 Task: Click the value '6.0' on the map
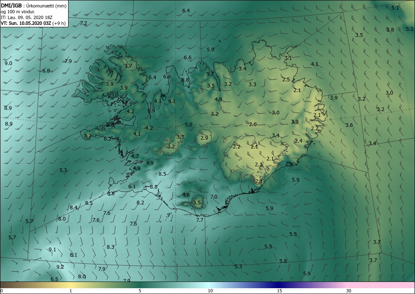pos(110,125)
